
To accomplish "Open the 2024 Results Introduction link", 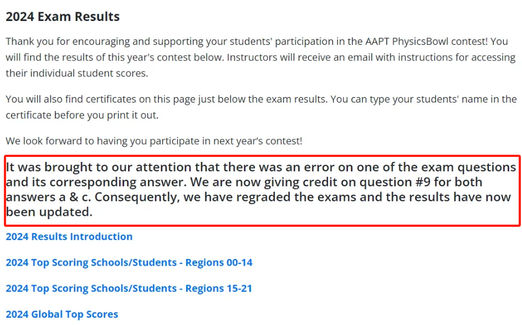I will (69, 237).
